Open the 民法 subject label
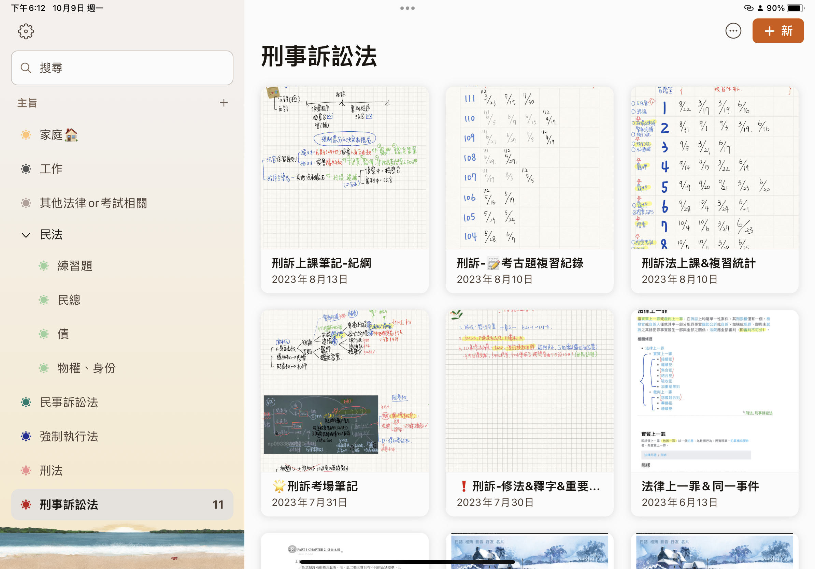This screenshot has height=569, width=815. click(51, 234)
